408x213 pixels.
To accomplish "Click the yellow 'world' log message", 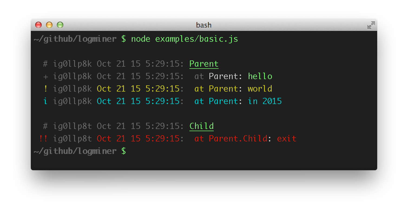I will click(x=260, y=89).
